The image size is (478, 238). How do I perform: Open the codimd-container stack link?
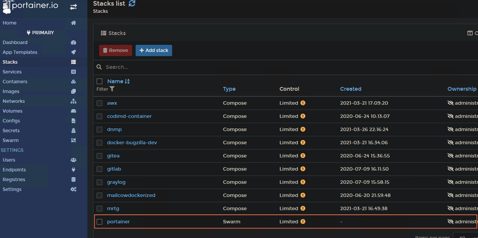click(x=129, y=116)
